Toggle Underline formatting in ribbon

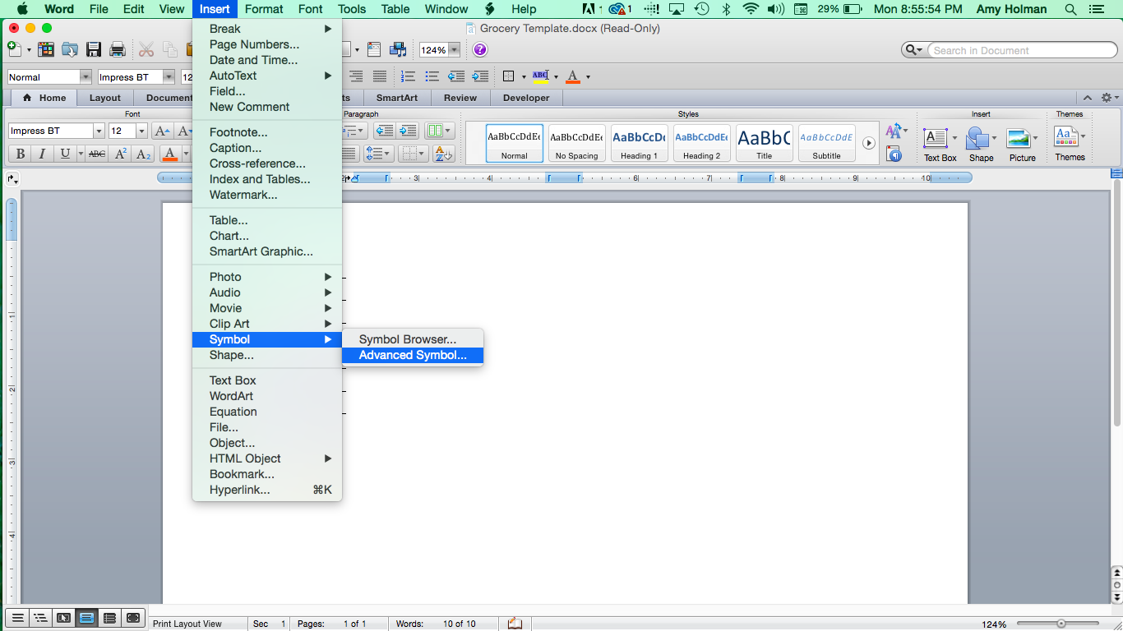[65, 154]
